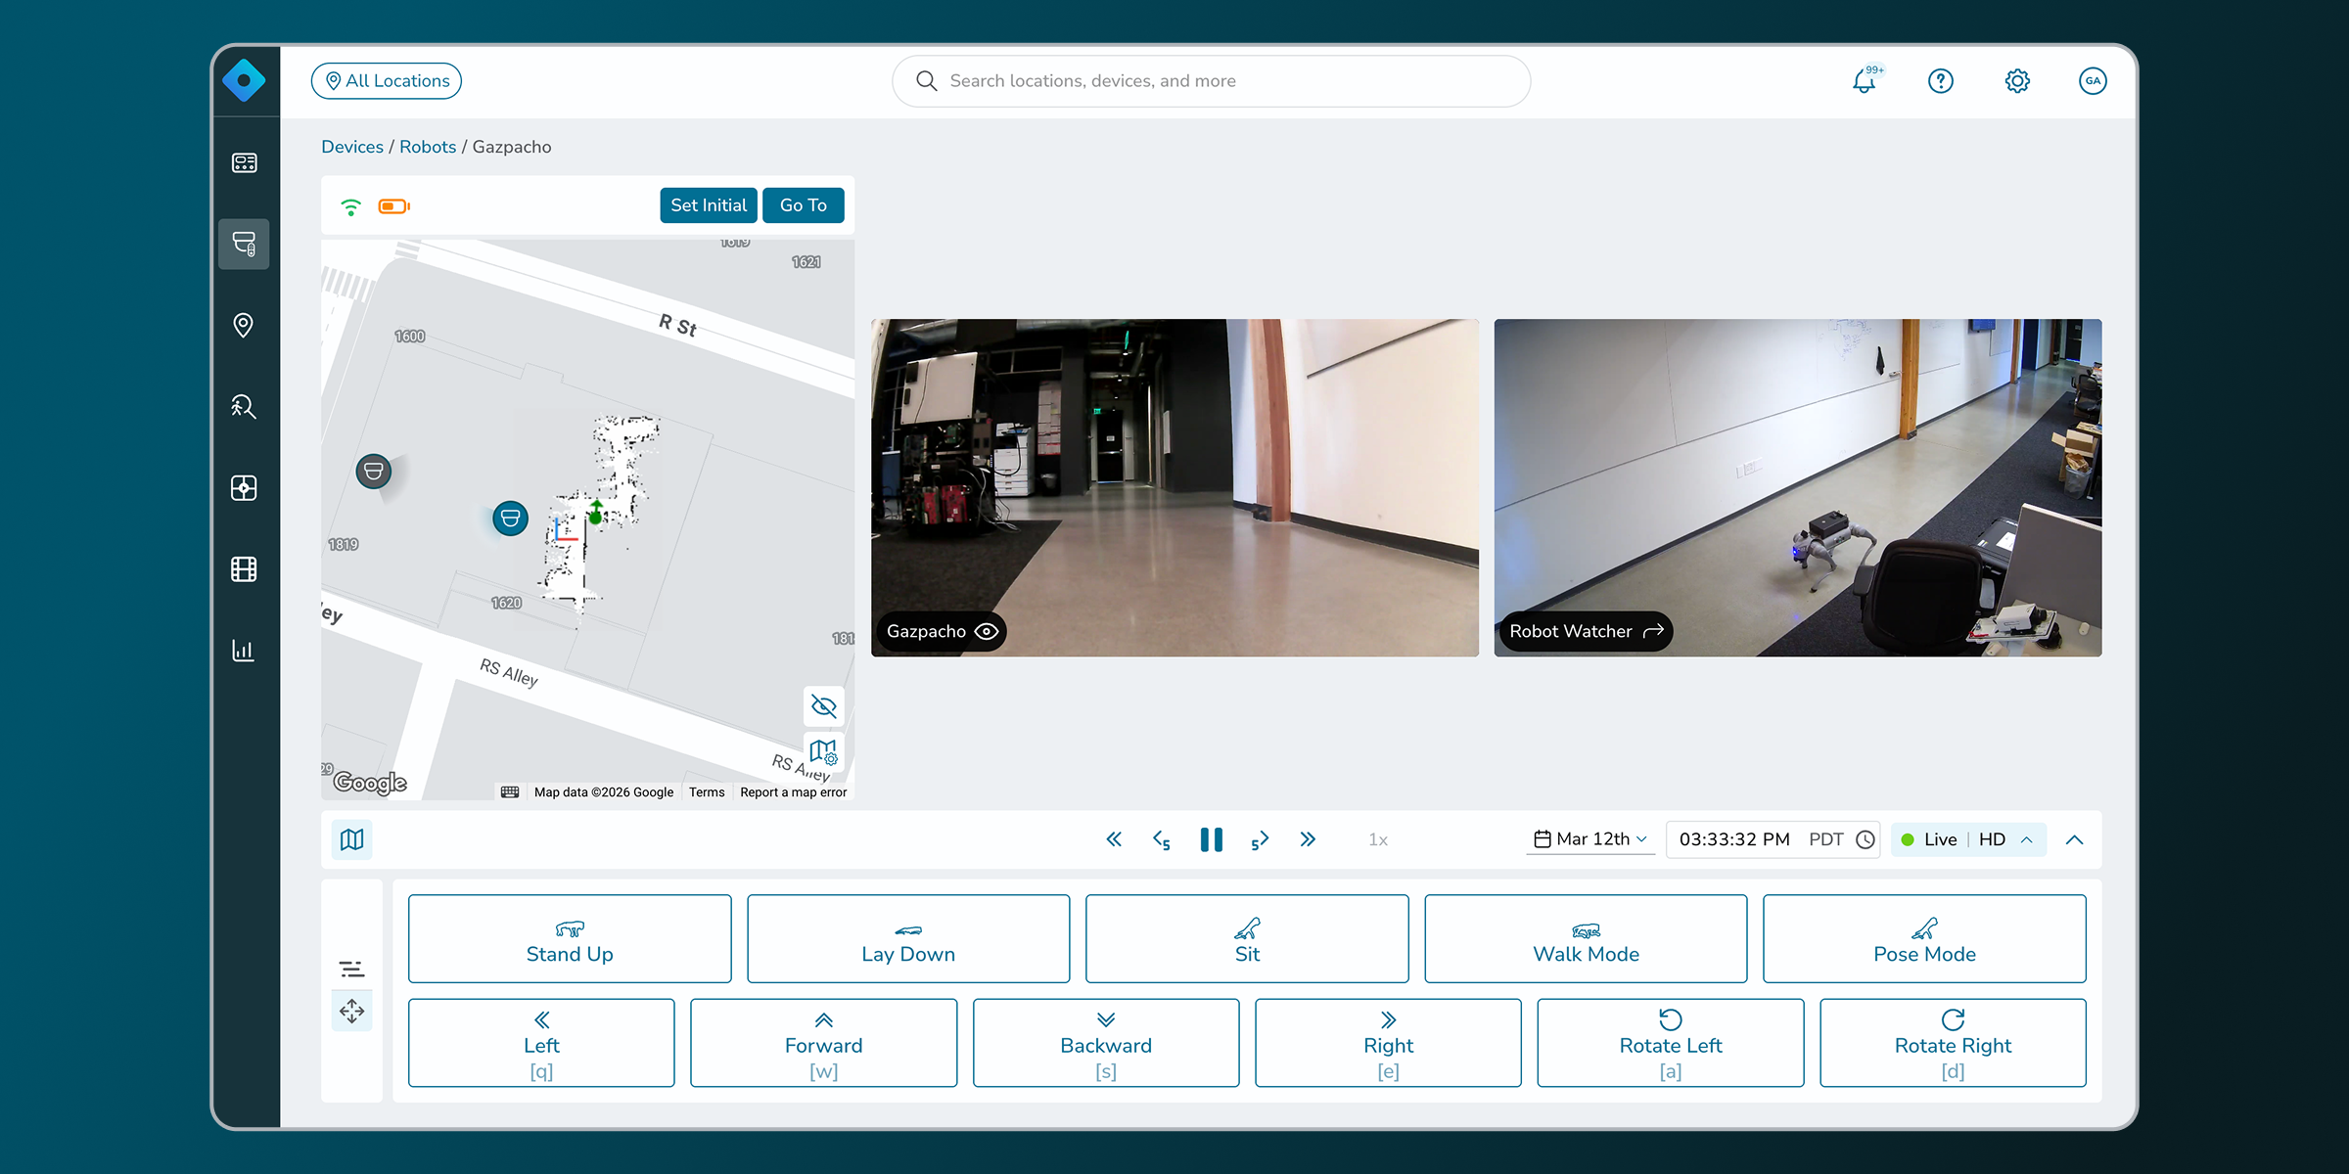Command the robot to Stand Up
The width and height of the screenshot is (2349, 1174).
[x=569, y=938]
